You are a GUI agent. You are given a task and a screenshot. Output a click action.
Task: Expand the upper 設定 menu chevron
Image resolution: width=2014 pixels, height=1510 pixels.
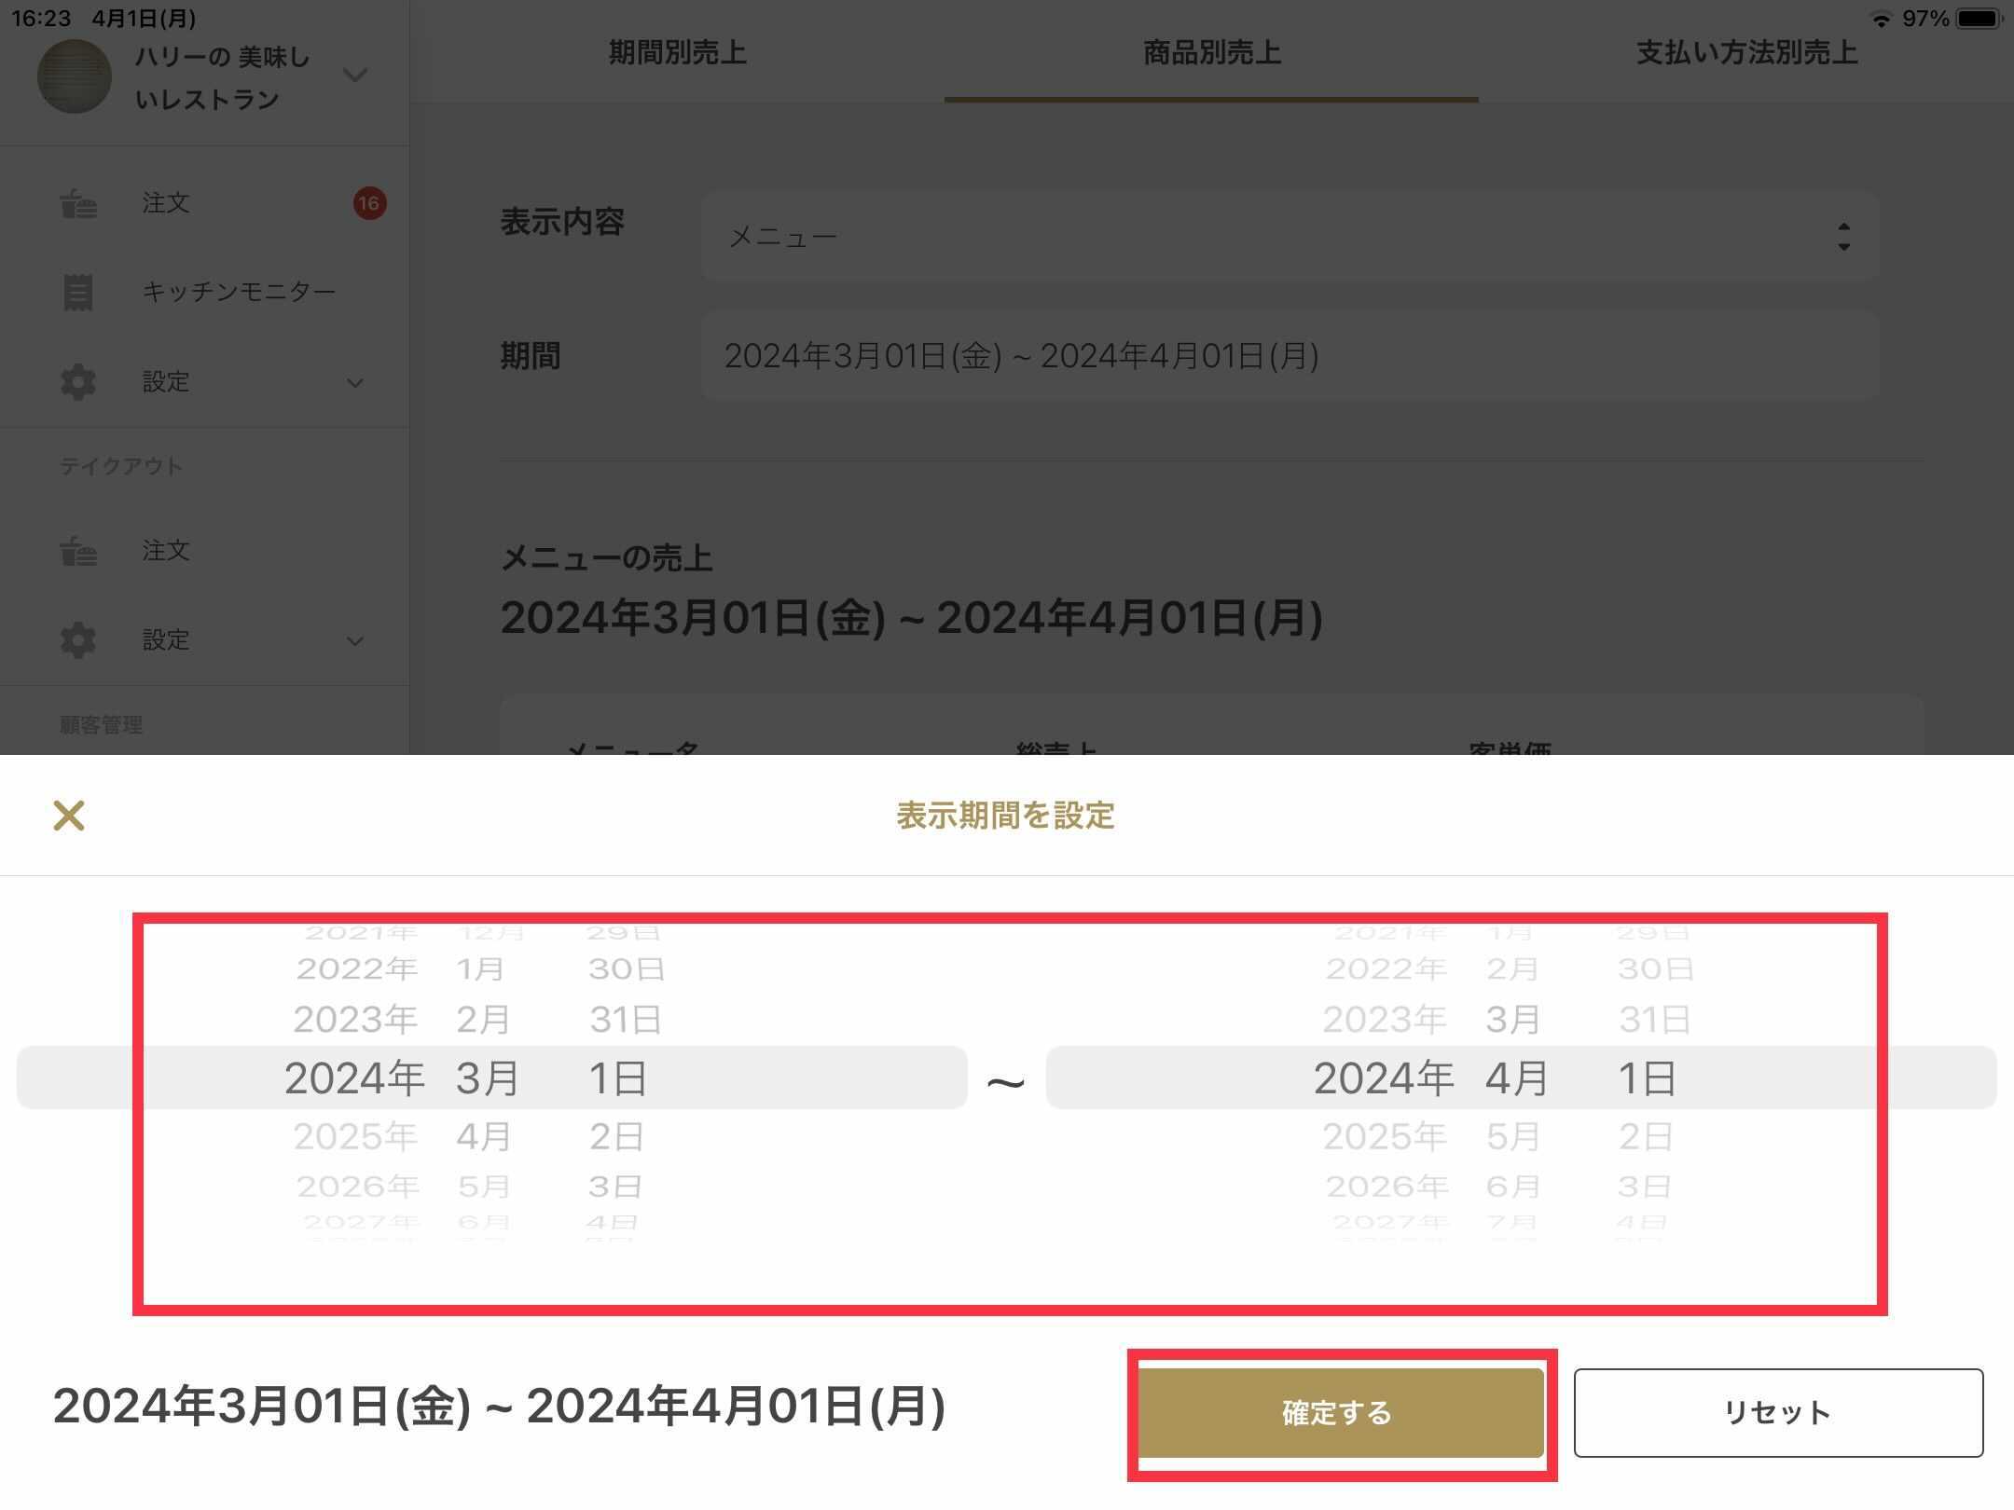355,383
